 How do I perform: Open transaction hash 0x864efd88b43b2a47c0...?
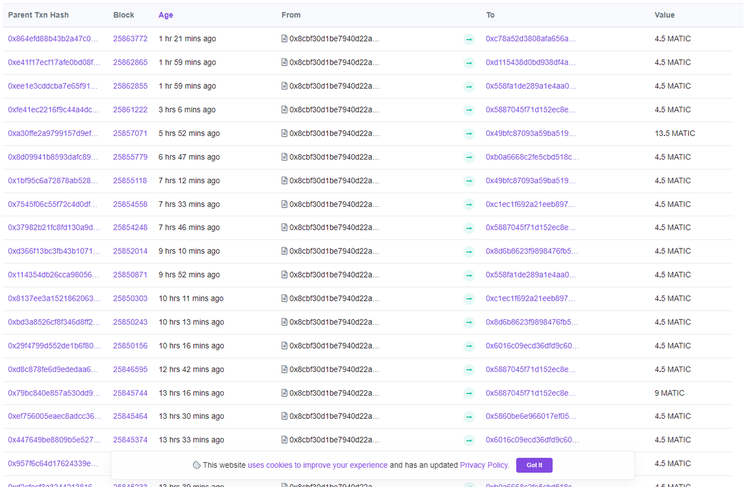(x=53, y=39)
